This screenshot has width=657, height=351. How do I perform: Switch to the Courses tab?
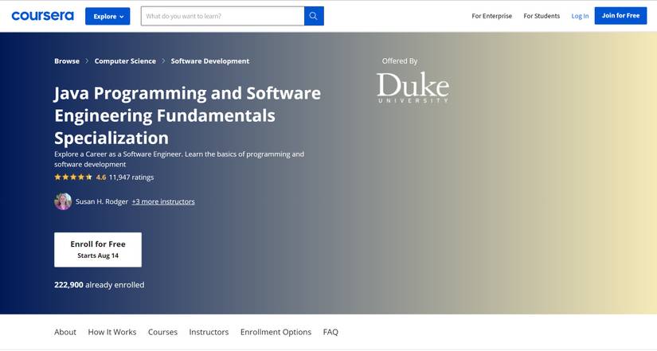point(162,332)
